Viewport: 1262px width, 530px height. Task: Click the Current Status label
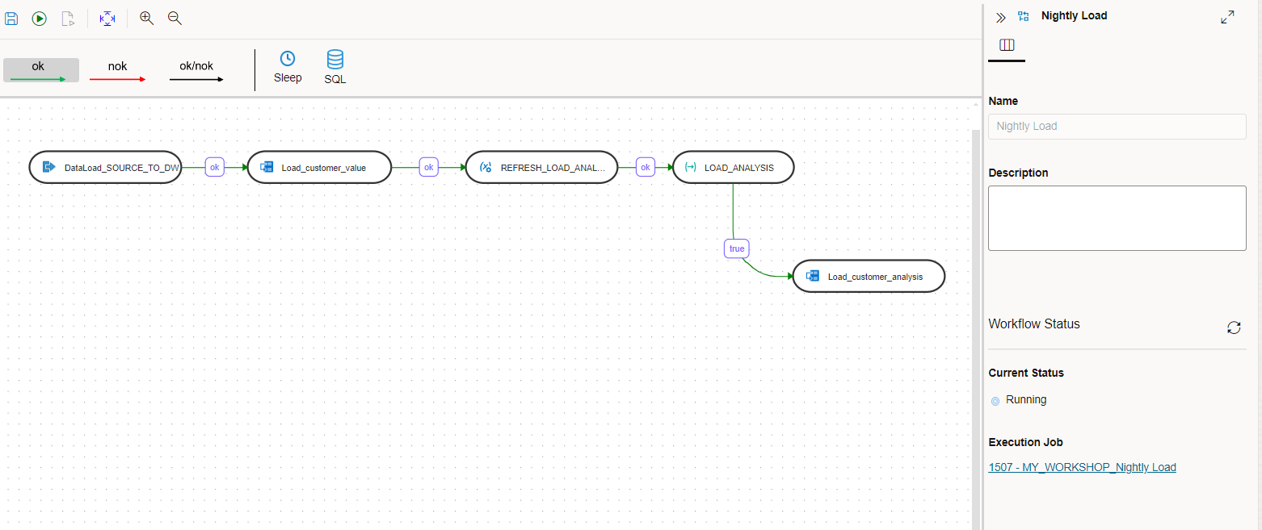coord(1026,373)
